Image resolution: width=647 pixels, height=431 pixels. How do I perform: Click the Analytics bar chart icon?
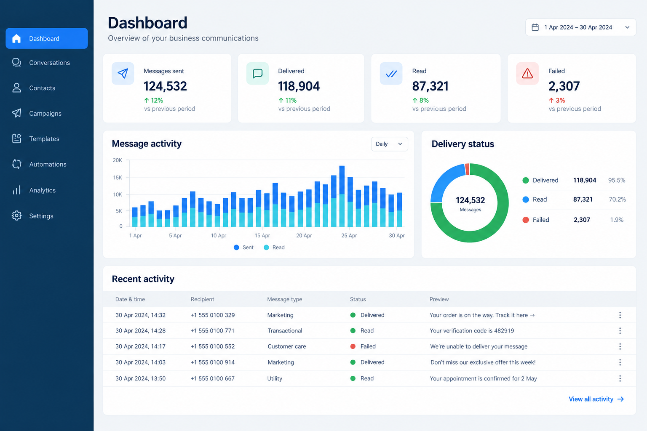click(x=16, y=190)
